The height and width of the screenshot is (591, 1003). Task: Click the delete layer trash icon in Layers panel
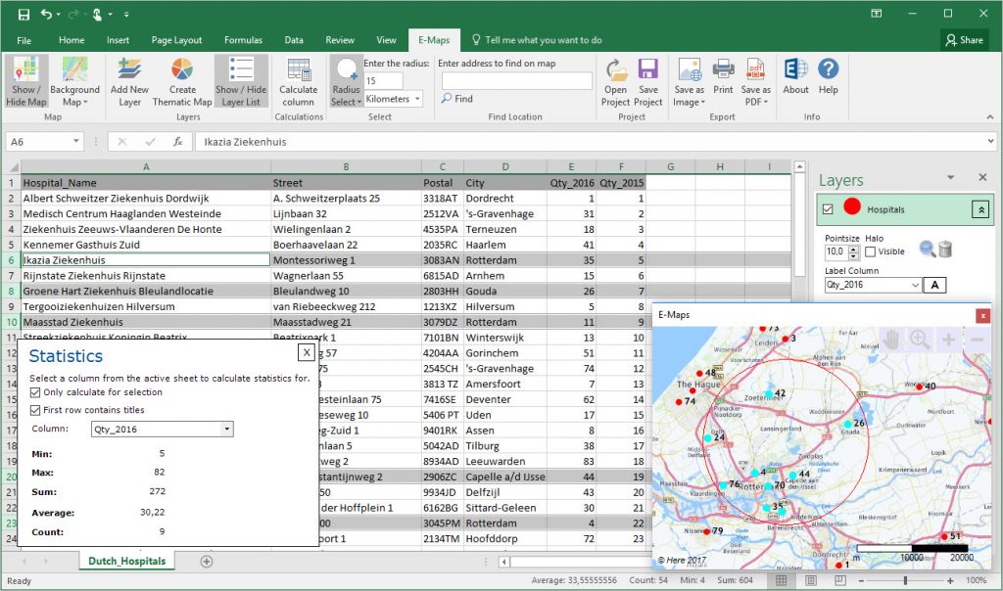click(x=945, y=250)
